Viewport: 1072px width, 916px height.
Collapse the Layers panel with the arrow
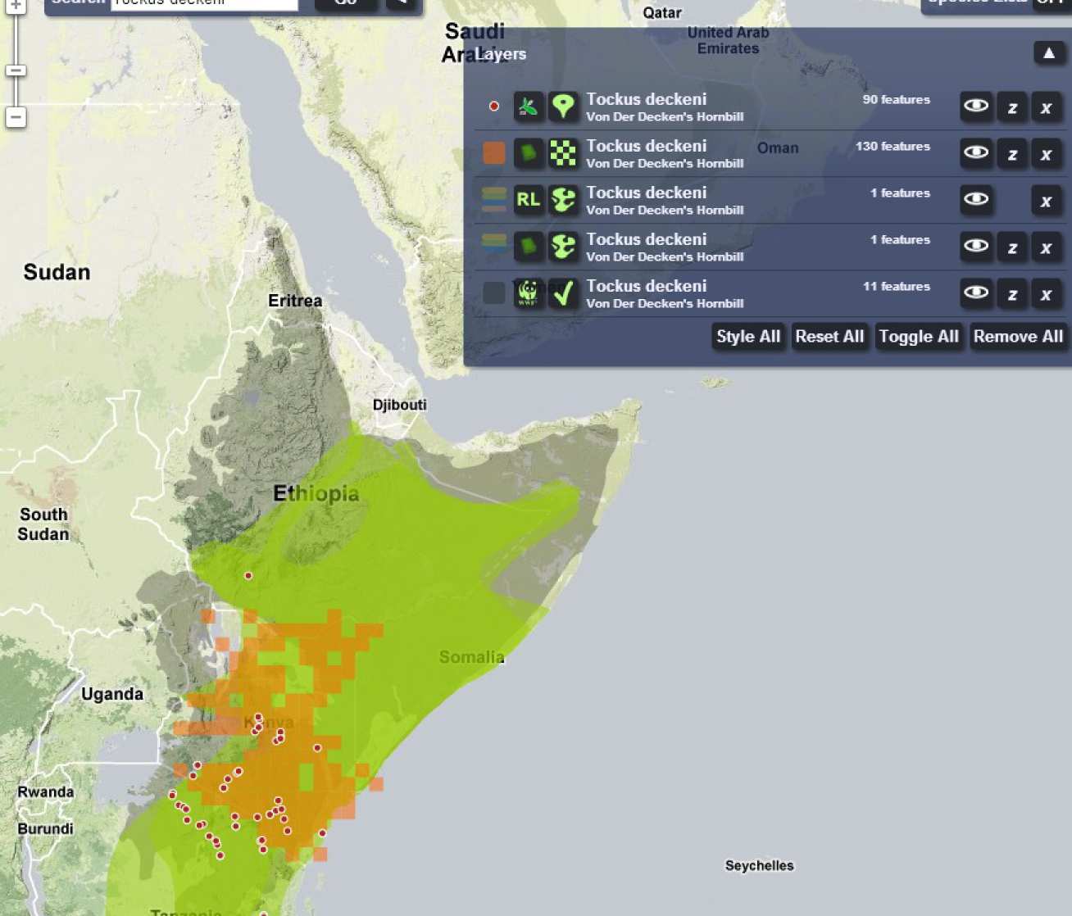tap(1049, 53)
